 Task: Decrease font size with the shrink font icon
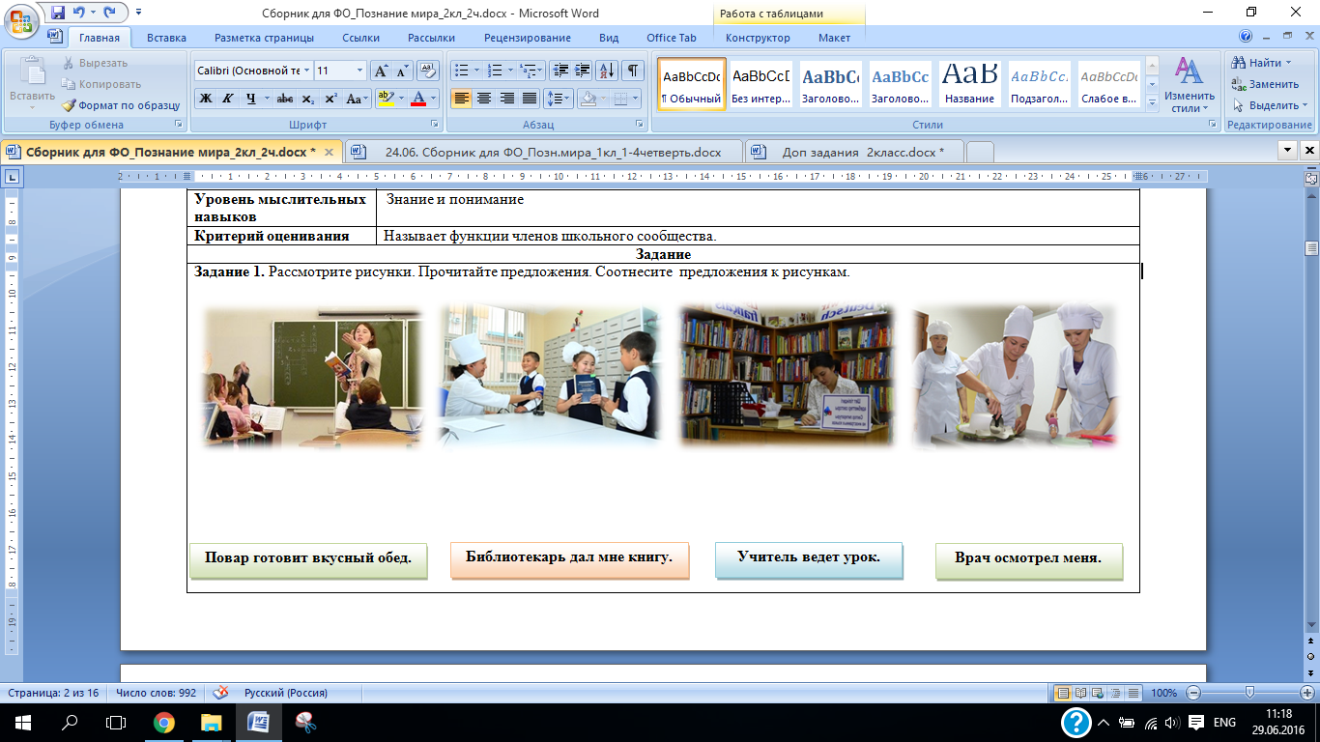(402, 71)
